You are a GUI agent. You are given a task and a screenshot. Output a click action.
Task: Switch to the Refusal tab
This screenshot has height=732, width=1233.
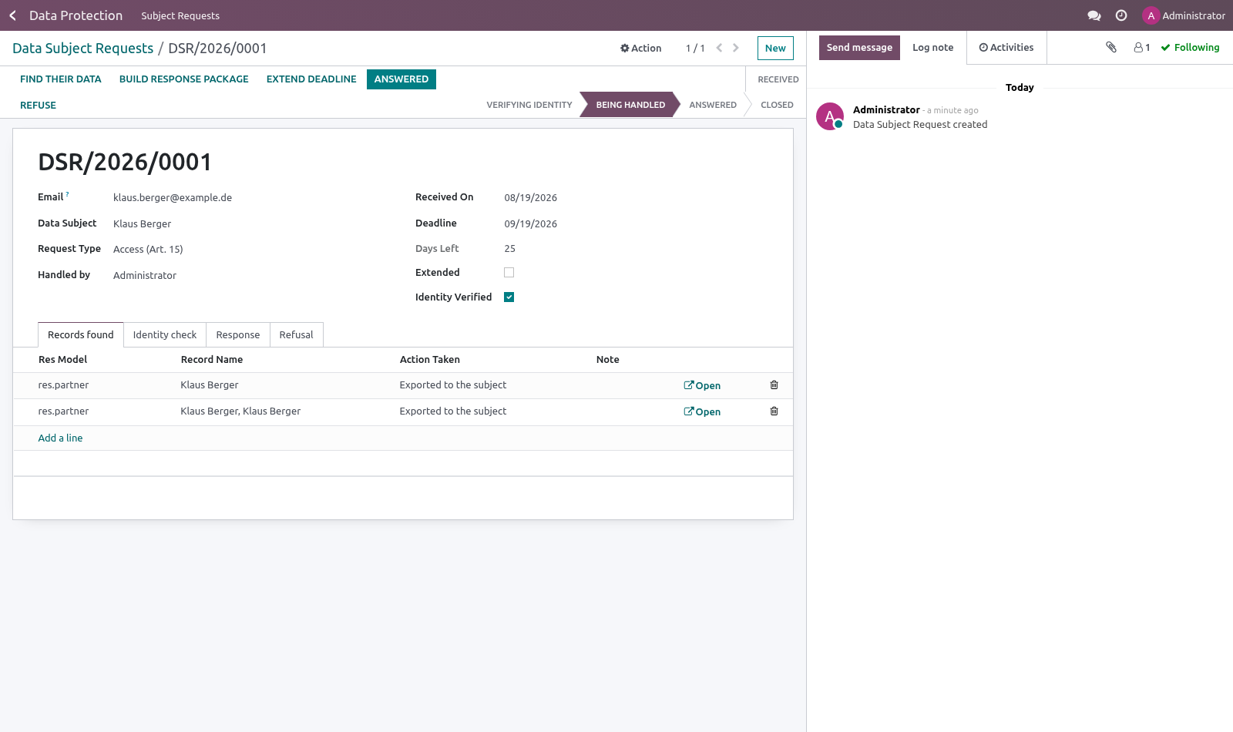click(297, 335)
